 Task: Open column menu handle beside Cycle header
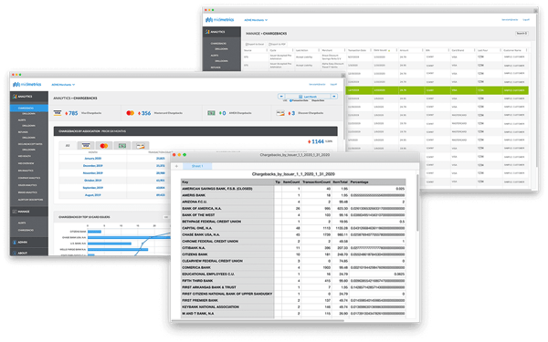[293, 50]
